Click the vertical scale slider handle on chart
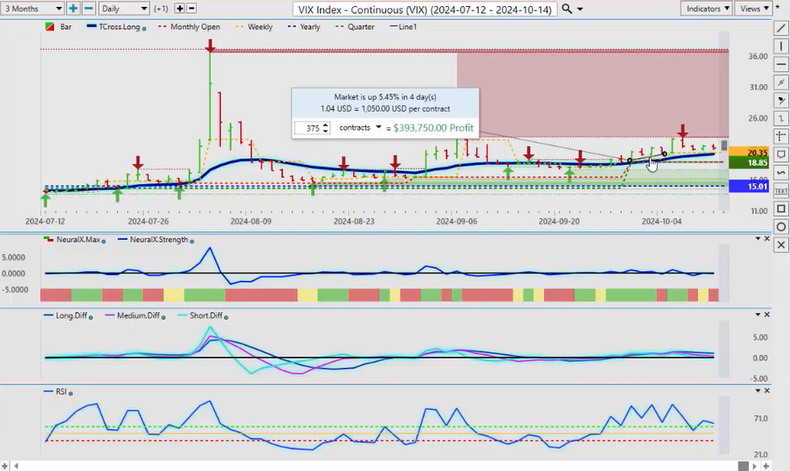790x471 pixels. click(724, 145)
